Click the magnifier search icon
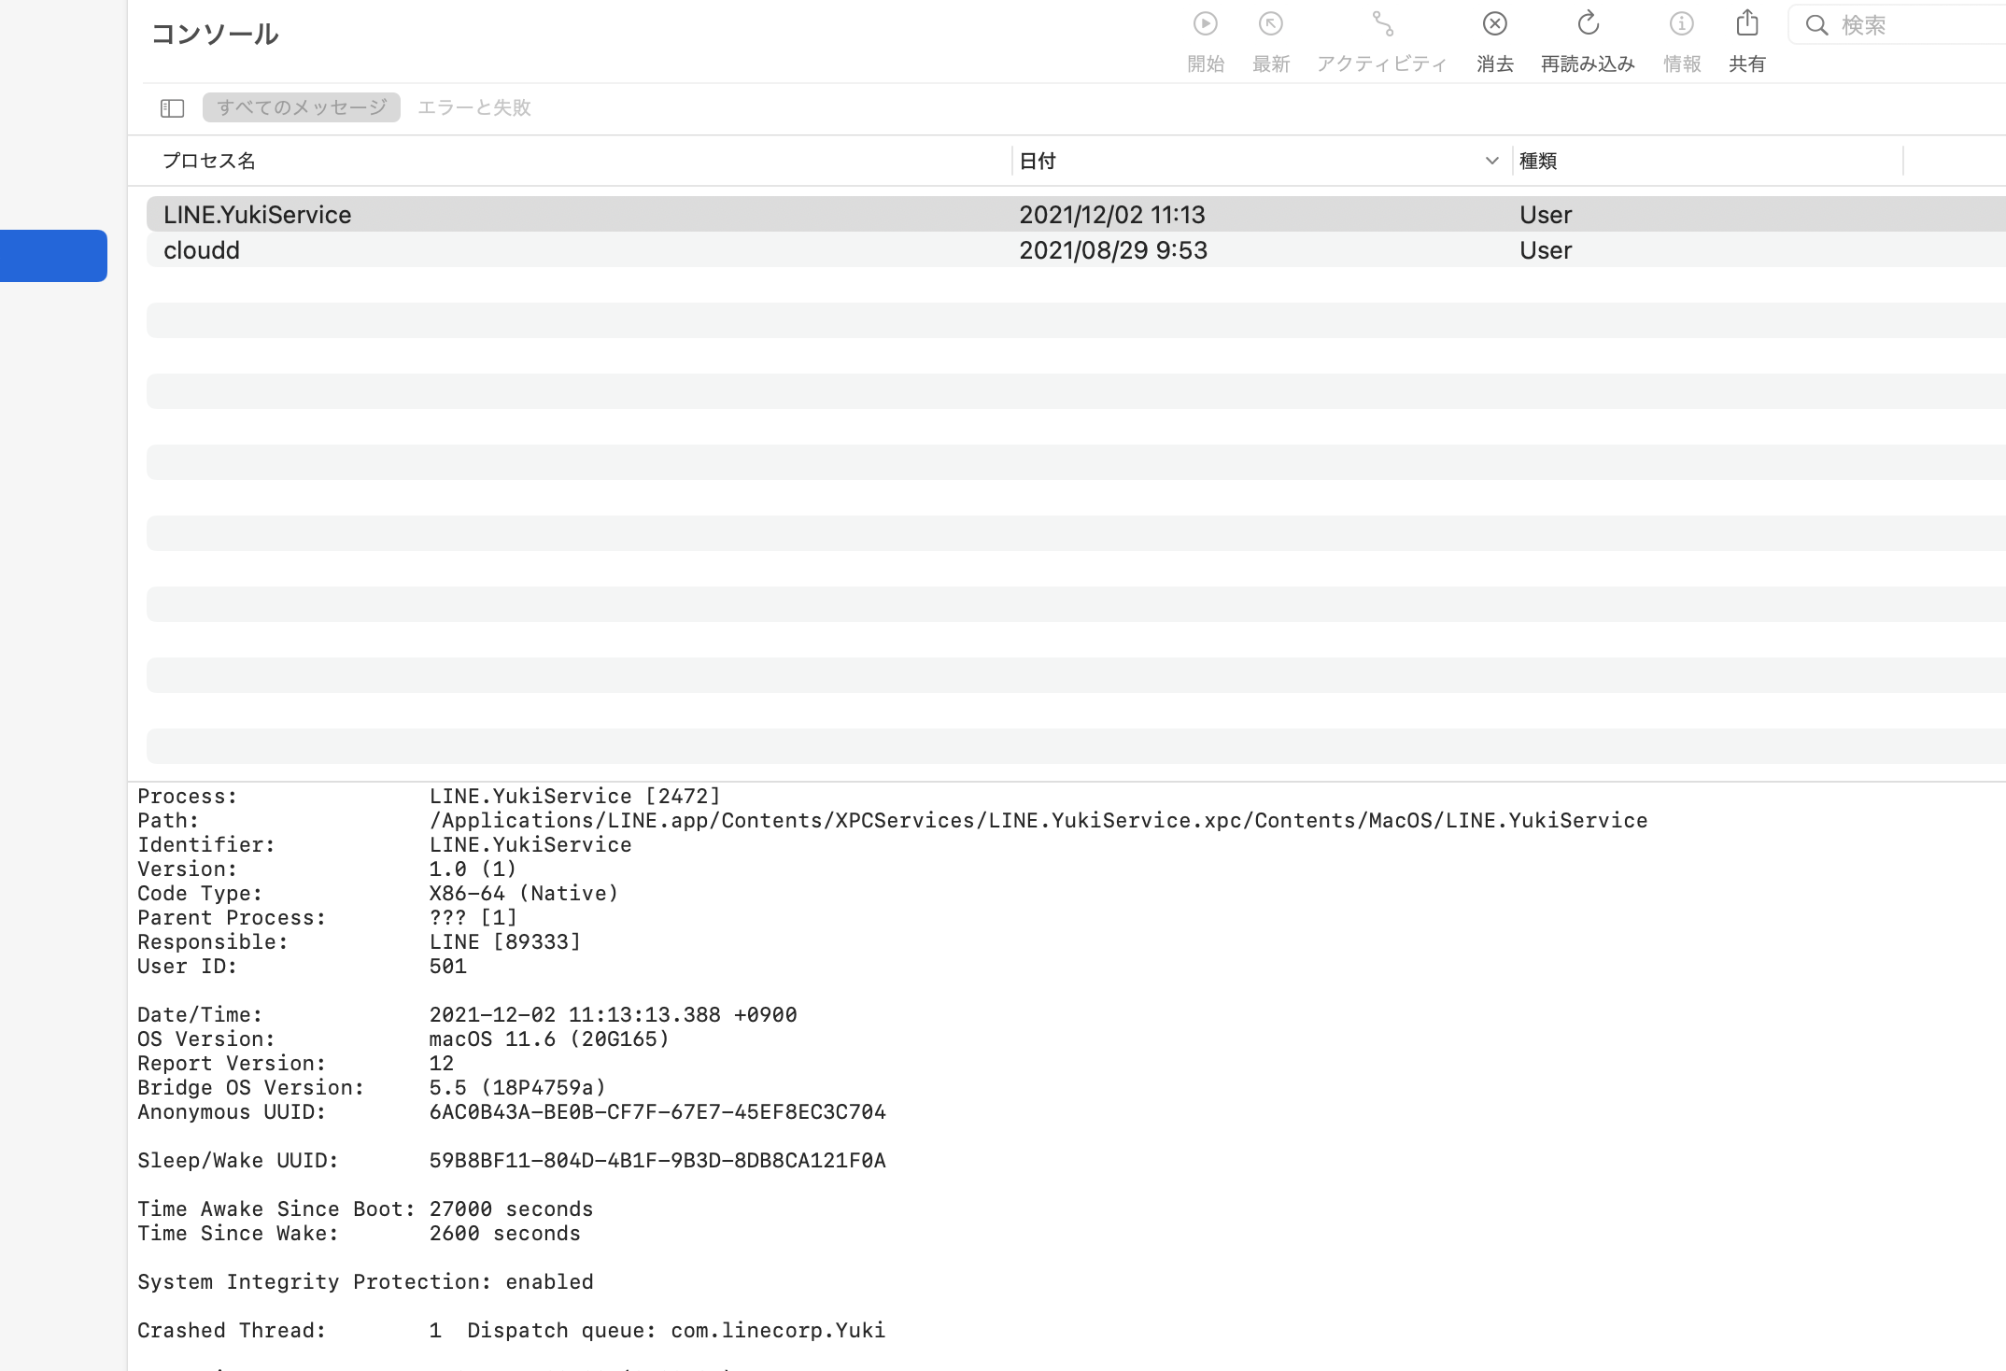2006x1371 pixels. [1816, 25]
